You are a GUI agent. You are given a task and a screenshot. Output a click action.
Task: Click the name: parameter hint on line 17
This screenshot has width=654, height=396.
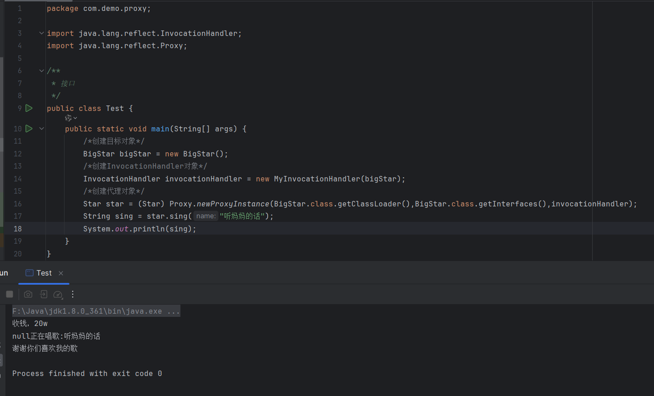coord(206,216)
